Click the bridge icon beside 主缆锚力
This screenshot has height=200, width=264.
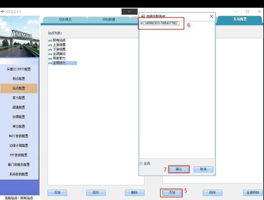[x=50, y=63]
